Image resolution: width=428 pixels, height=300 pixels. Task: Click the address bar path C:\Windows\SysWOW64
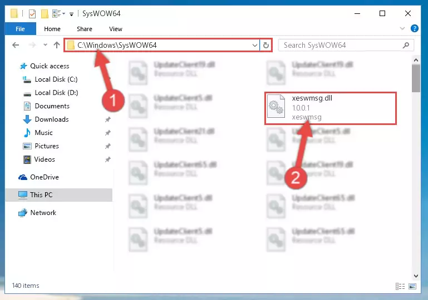click(x=117, y=45)
